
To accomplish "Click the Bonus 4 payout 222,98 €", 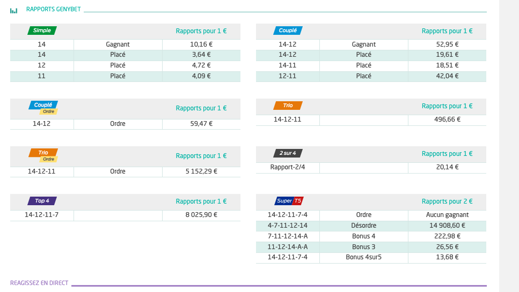I will 447,236.
